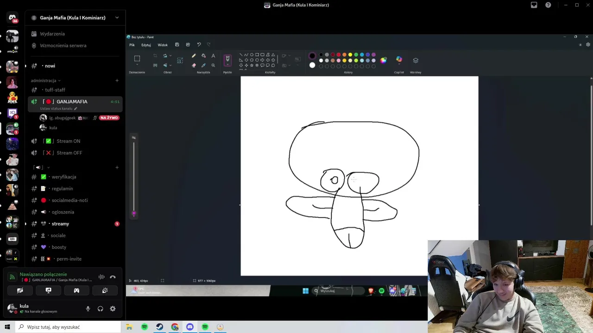This screenshot has width=593, height=333.
Task: Click the Paint drawing canvas head shape
Action: 354,160
